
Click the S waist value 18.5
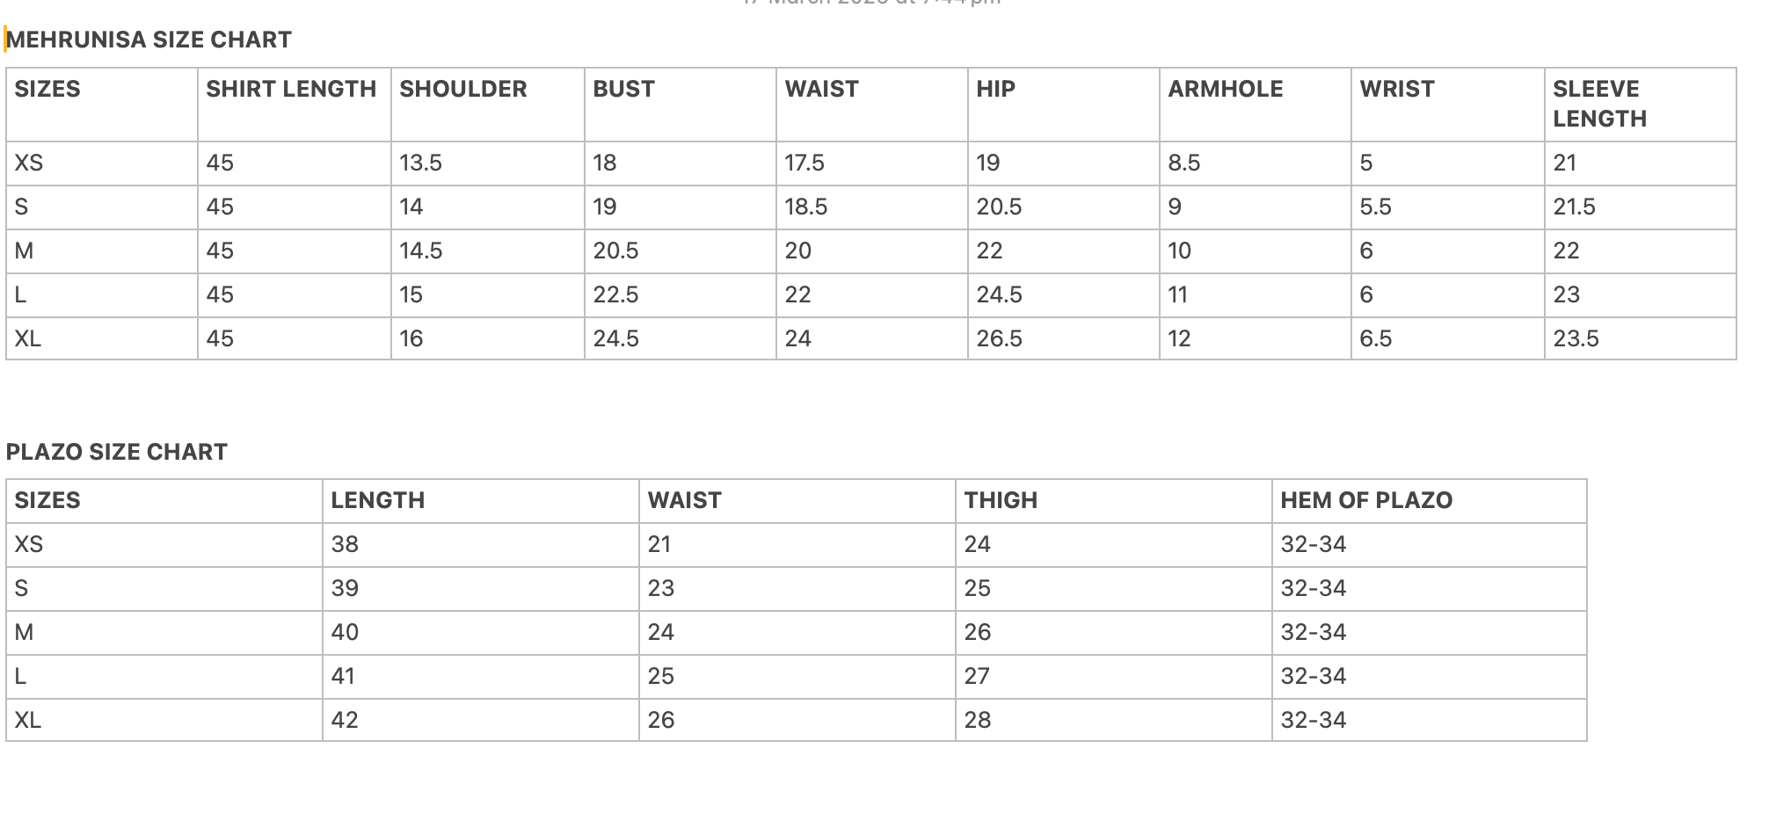pos(872,207)
